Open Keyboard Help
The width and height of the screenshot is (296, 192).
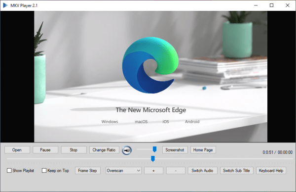[271, 170]
